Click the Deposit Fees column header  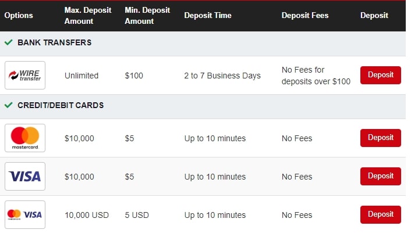pos(305,16)
